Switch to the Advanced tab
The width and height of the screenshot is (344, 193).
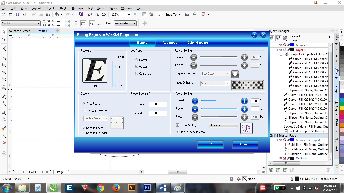(170, 43)
